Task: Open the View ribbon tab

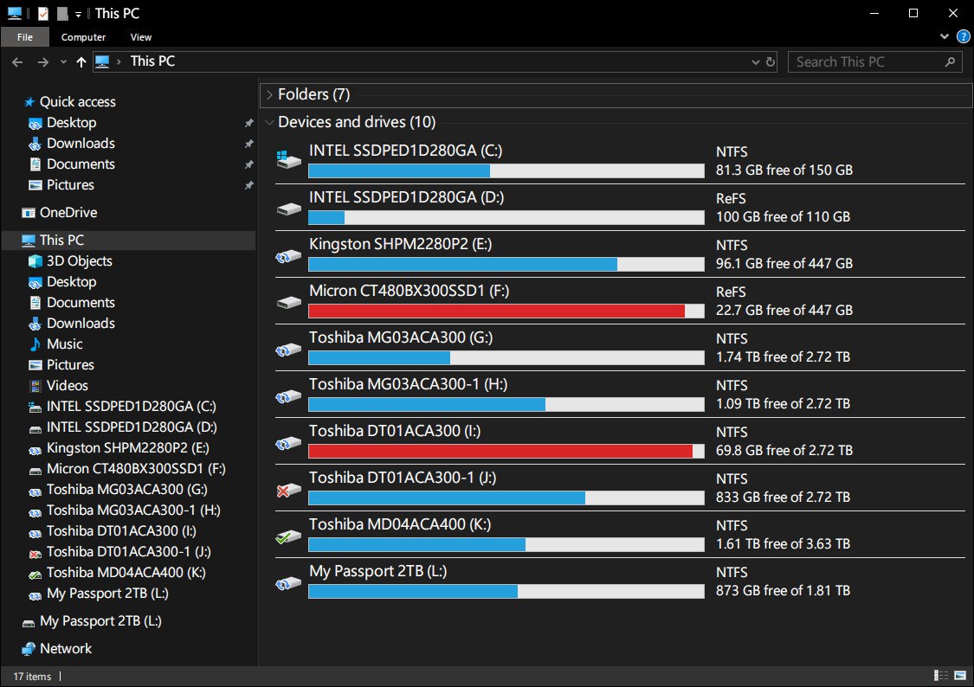Action: [141, 37]
